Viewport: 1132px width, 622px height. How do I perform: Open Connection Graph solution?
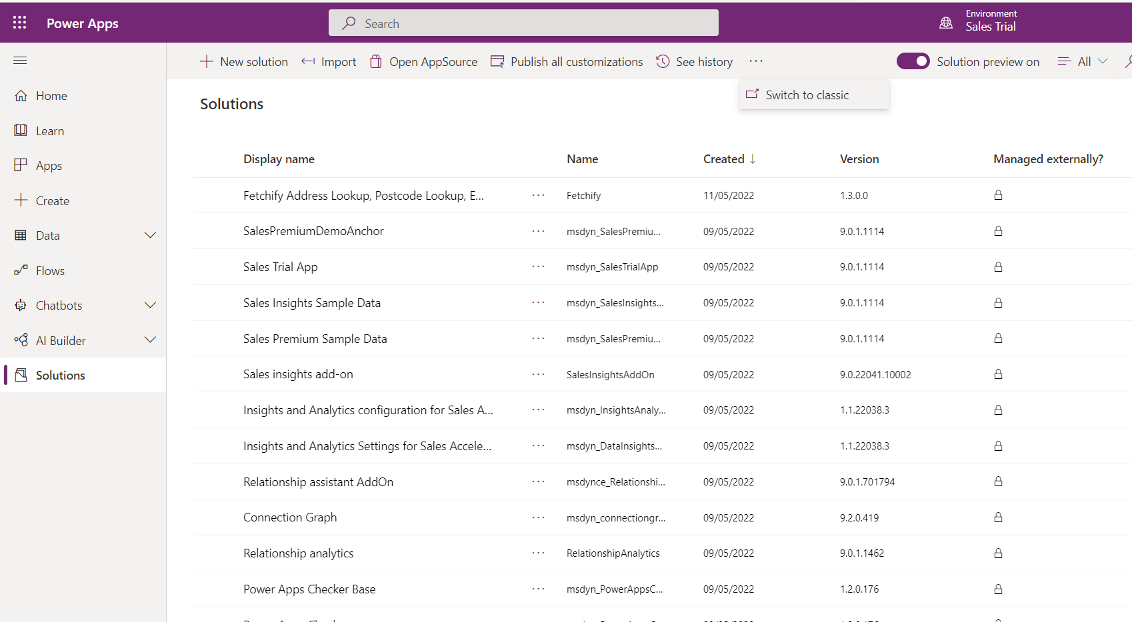290,517
